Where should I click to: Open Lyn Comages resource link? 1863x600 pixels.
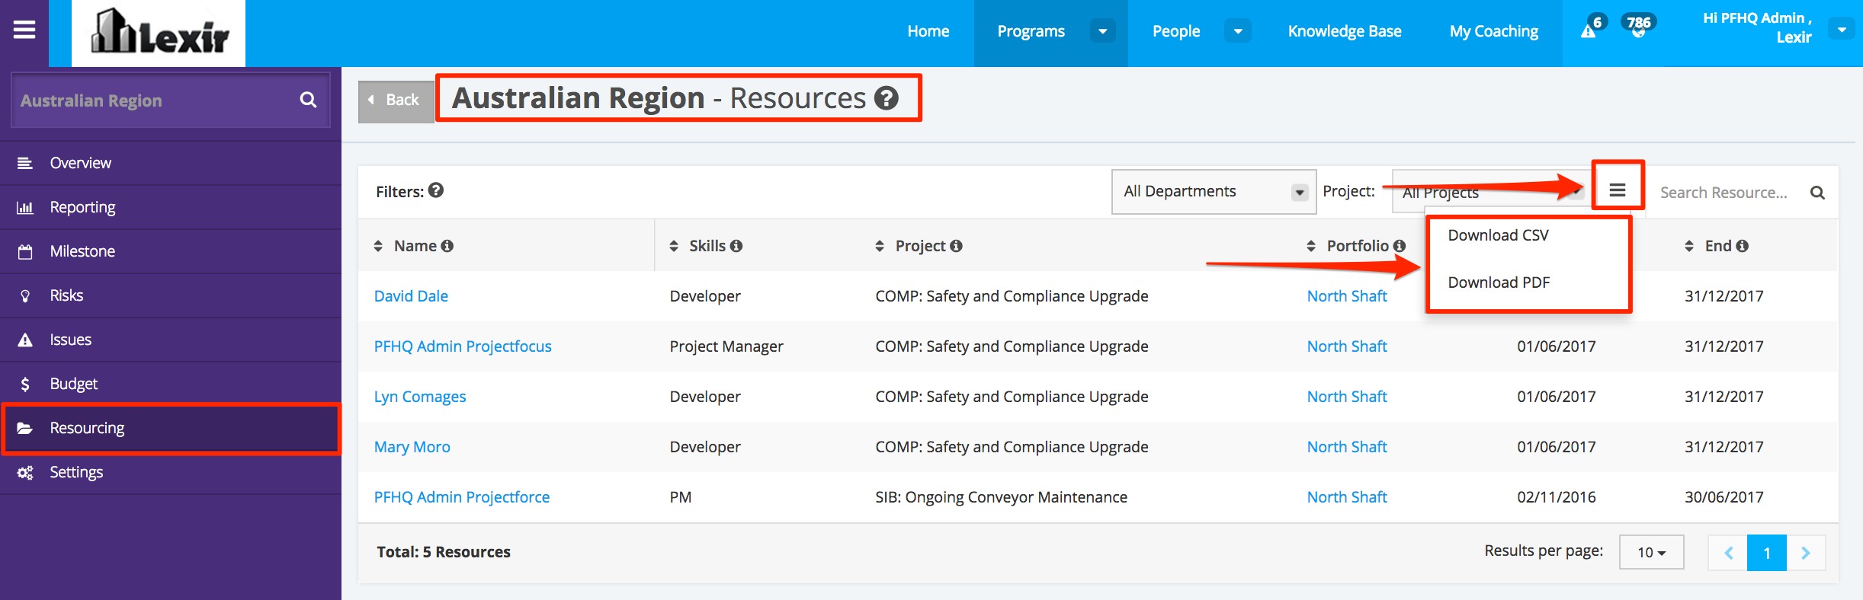point(420,397)
